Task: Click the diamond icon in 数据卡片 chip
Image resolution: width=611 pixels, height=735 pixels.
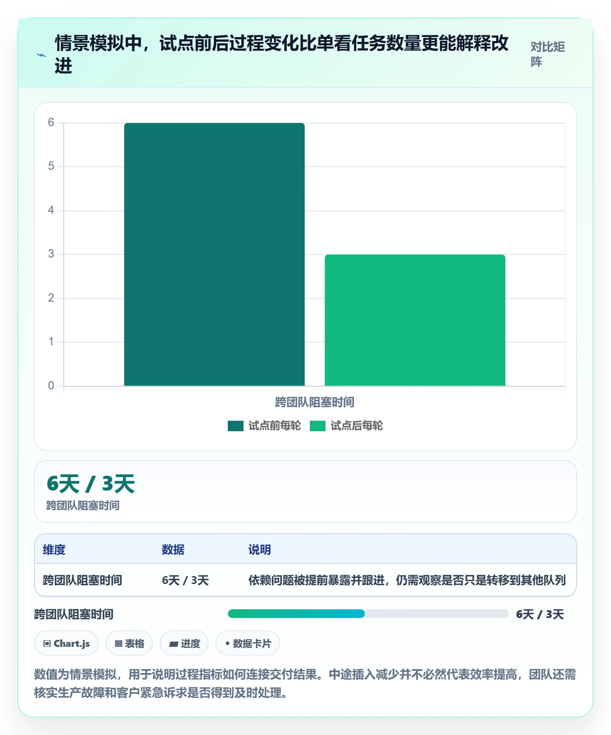Action: (x=227, y=643)
